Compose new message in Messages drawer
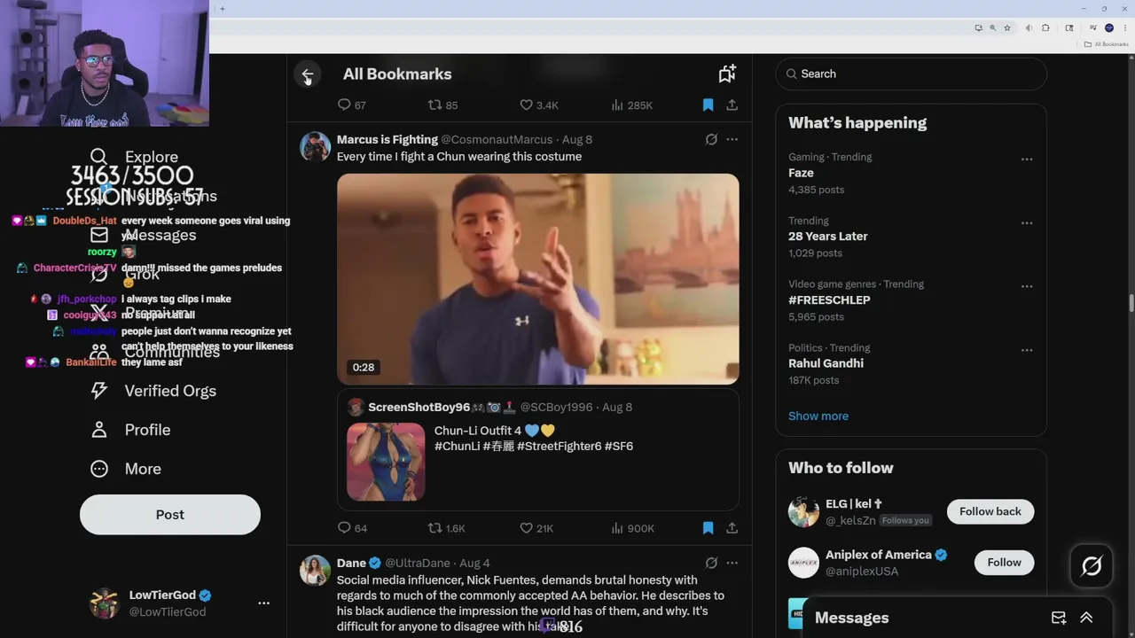The image size is (1135, 638). click(x=1059, y=618)
